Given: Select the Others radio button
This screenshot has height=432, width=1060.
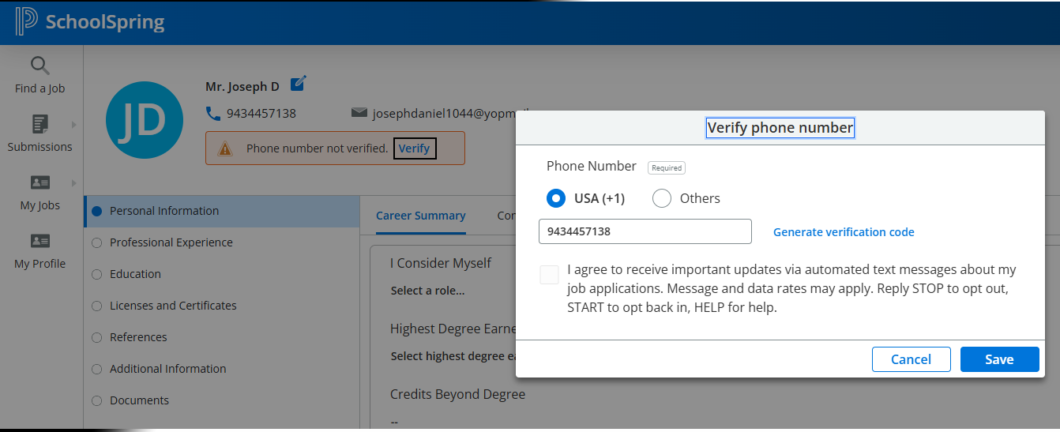Looking at the screenshot, I should click(x=662, y=198).
